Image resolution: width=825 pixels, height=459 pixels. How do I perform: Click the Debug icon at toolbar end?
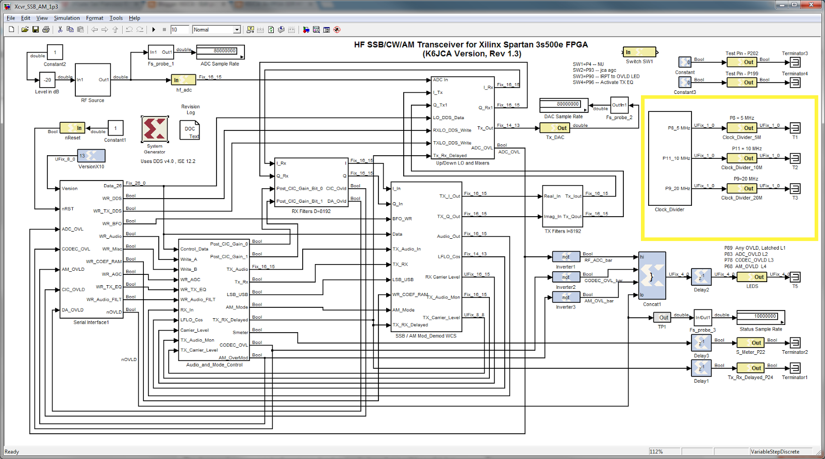tap(337, 29)
